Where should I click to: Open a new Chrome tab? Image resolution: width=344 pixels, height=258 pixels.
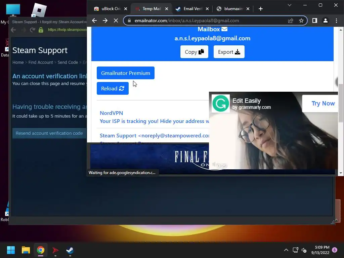click(x=261, y=9)
